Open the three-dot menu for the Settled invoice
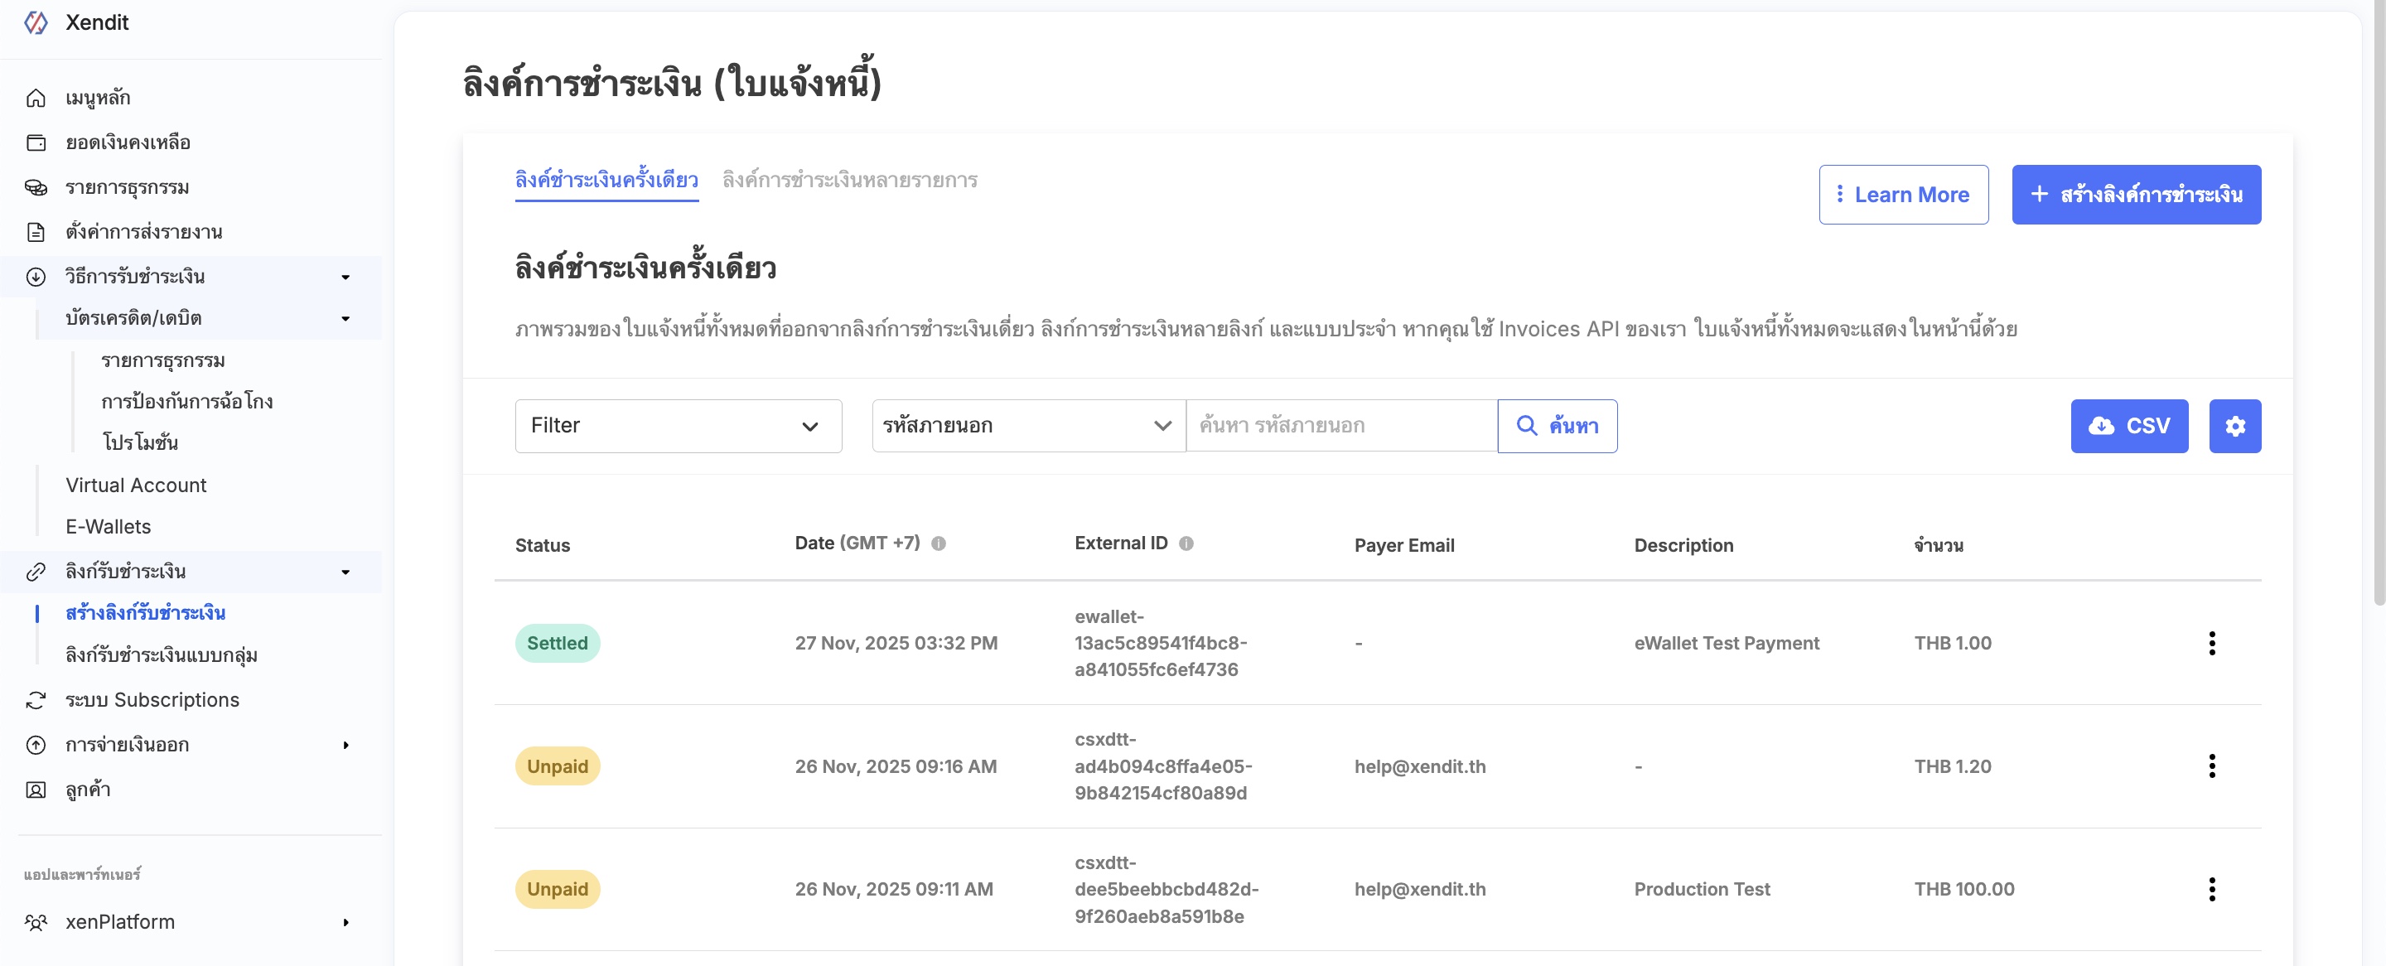The image size is (2386, 966). click(2211, 643)
